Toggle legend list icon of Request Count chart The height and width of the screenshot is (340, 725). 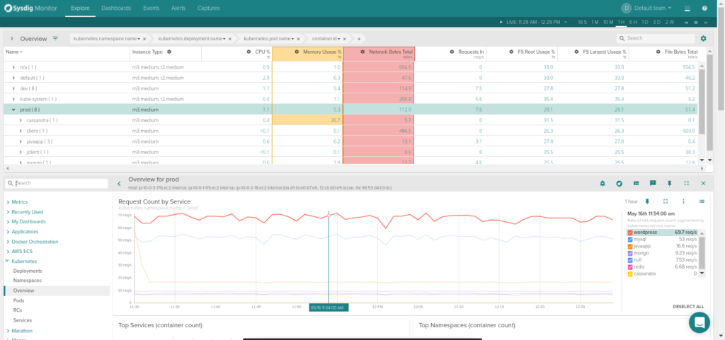(x=702, y=201)
